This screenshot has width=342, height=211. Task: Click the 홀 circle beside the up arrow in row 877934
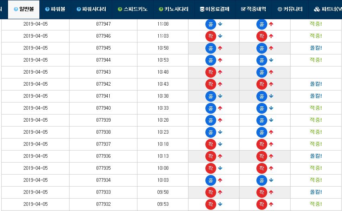click(x=211, y=180)
